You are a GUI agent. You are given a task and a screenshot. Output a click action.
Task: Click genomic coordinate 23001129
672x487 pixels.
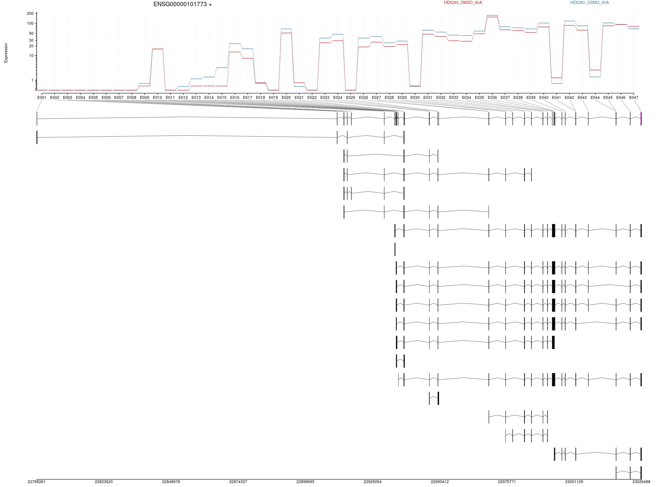[x=574, y=482]
